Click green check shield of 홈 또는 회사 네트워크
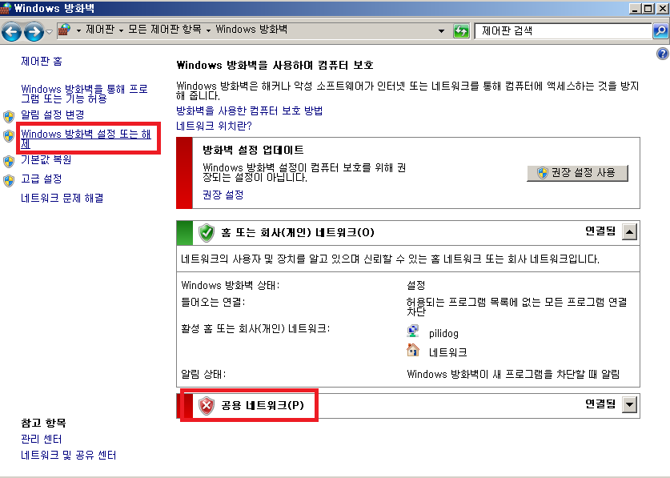 click(x=207, y=232)
